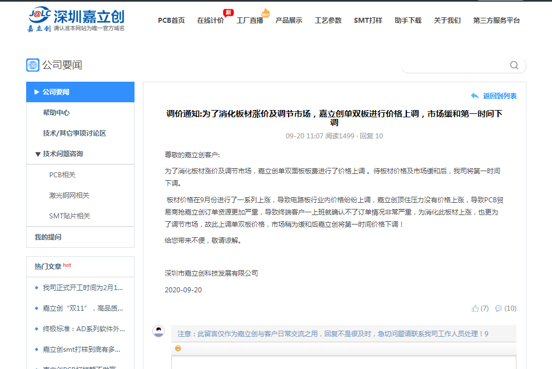552x369 pixels.
Task: Click the like count (7)
Action: [484, 308]
